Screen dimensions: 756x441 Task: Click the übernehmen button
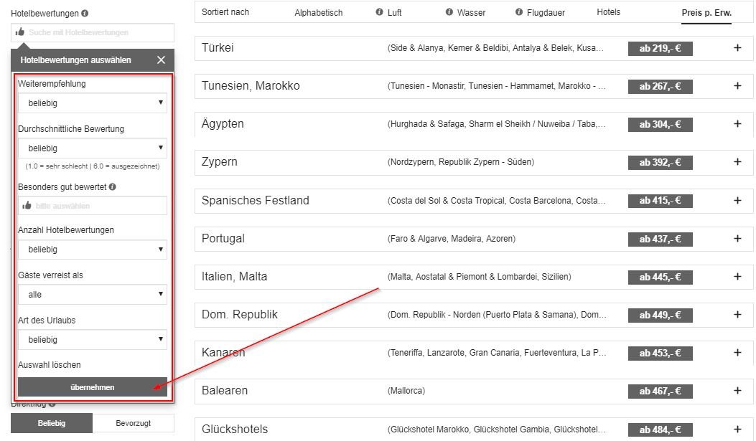92,387
